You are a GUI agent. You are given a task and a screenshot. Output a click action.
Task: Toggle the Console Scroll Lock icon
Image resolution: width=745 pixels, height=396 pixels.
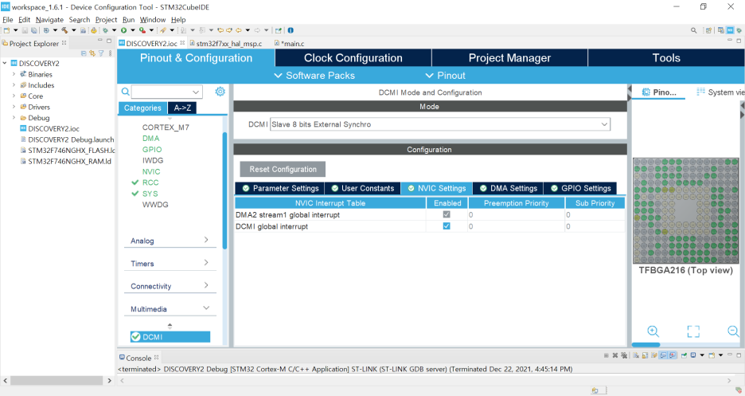[645, 355]
